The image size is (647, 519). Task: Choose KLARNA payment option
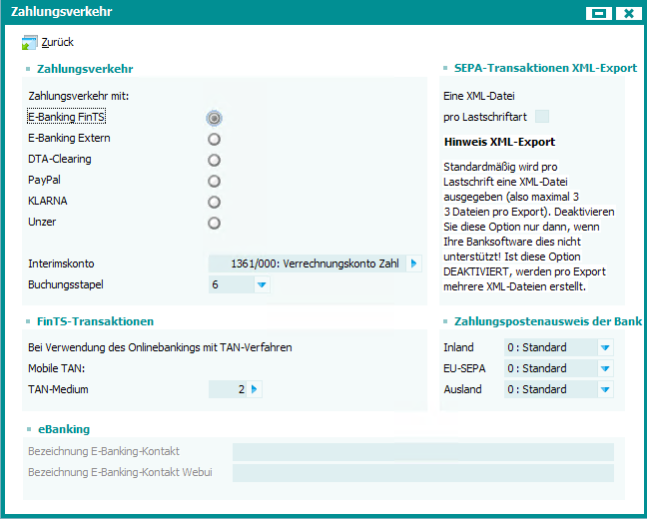(214, 202)
